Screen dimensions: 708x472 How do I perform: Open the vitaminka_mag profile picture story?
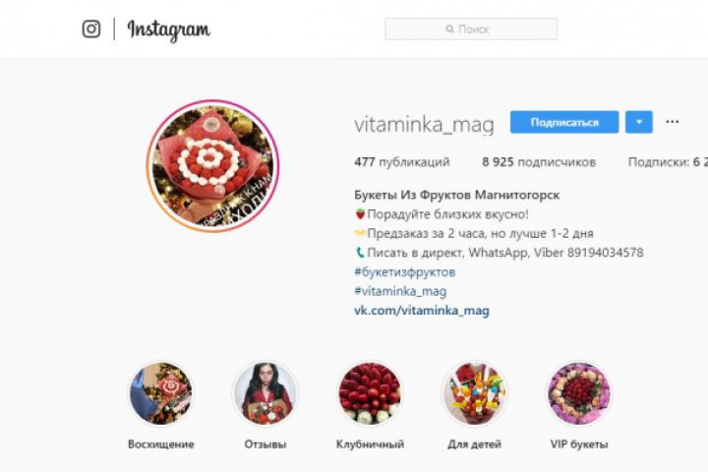[x=212, y=166]
